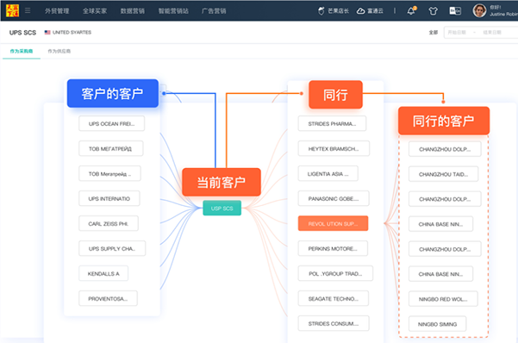Select the STRIDES CONSUM... node
This screenshot has height=343, width=518.
click(x=334, y=323)
